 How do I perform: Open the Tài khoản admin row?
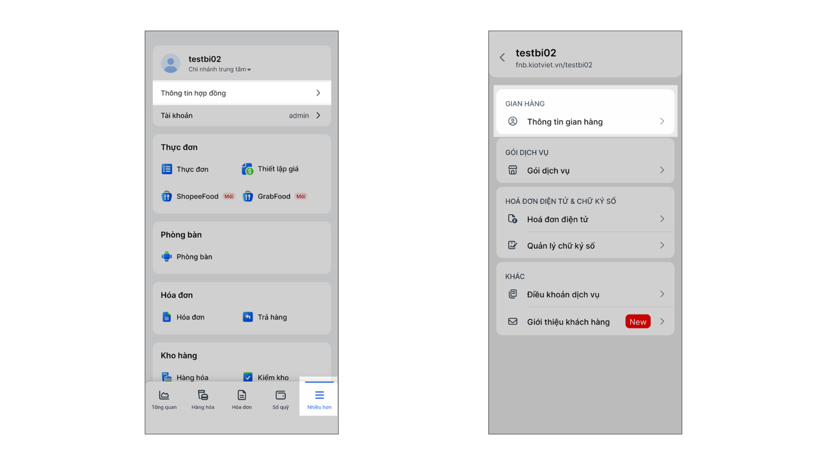coord(241,115)
